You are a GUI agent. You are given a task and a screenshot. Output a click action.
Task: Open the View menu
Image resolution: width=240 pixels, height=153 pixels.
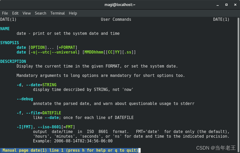point(27,13)
